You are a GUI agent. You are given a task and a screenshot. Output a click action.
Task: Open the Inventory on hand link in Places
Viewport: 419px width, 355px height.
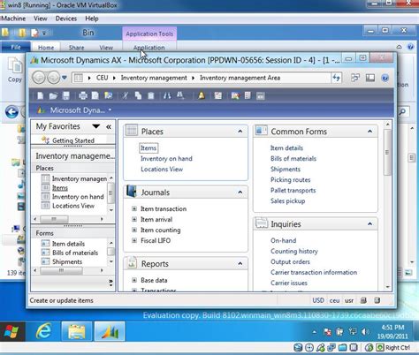(166, 159)
